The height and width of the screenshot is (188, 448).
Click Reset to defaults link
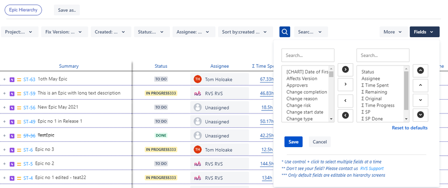point(410,128)
